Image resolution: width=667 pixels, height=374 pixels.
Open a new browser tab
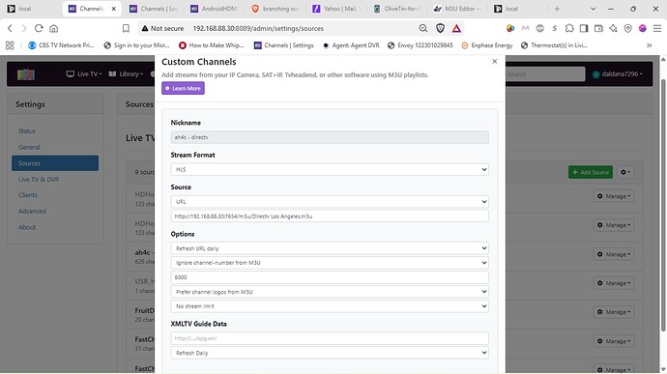pos(557,9)
